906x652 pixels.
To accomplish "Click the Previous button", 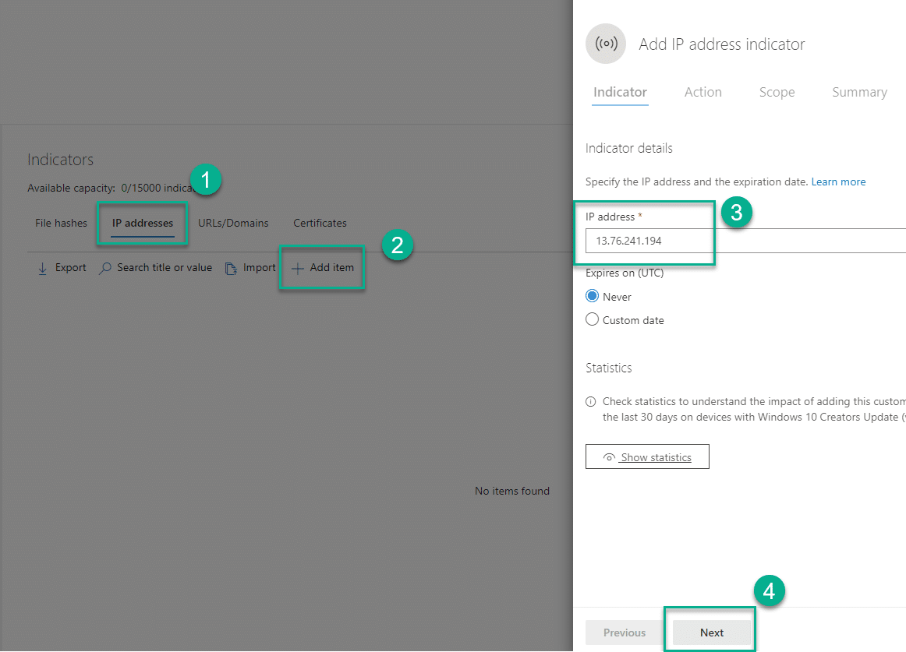I will pos(623,633).
